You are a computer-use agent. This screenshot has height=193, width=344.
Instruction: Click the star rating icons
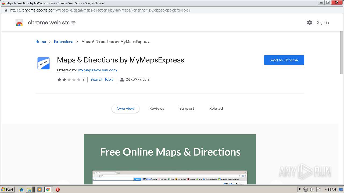tap(69, 80)
